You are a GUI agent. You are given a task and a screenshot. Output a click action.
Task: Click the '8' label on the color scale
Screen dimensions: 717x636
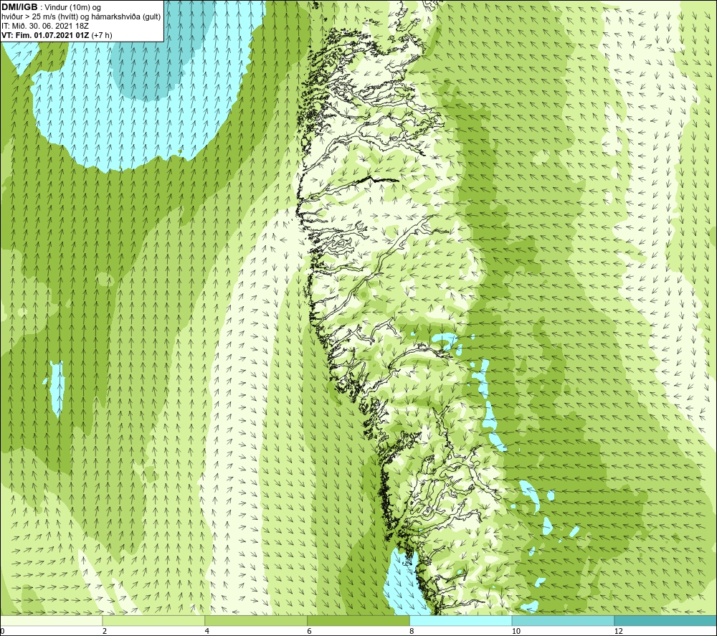pyautogui.click(x=412, y=631)
